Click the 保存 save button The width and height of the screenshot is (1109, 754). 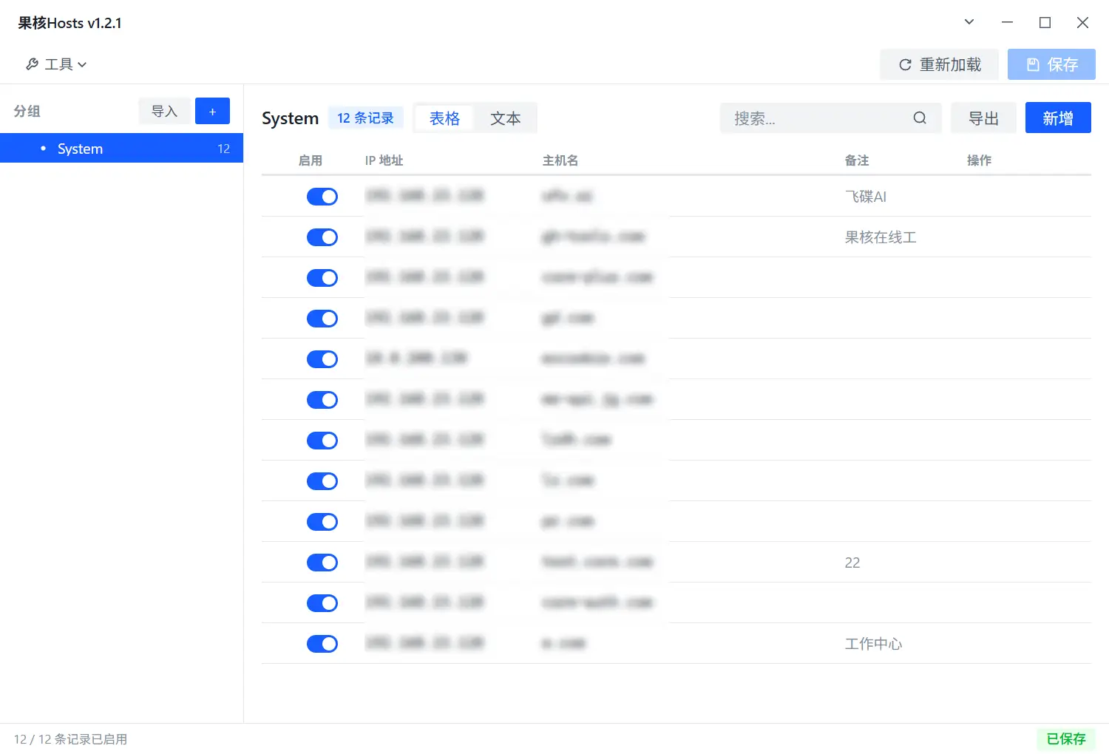pyautogui.click(x=1051, y=64)
